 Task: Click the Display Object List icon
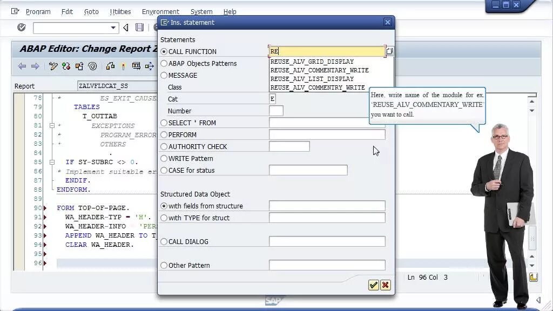click(x=150, y=66)
